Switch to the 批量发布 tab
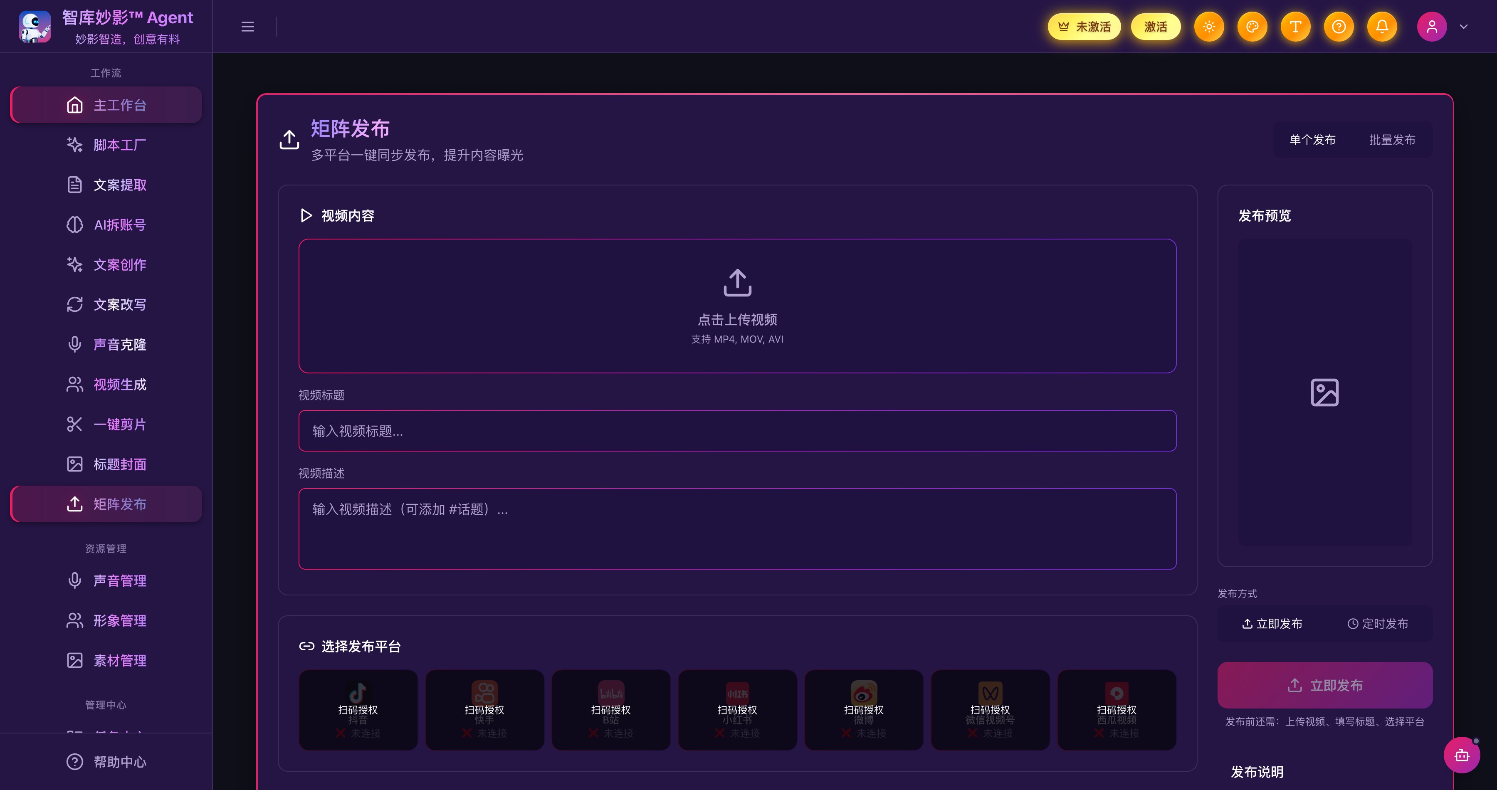 click(x=1392, y=140)
